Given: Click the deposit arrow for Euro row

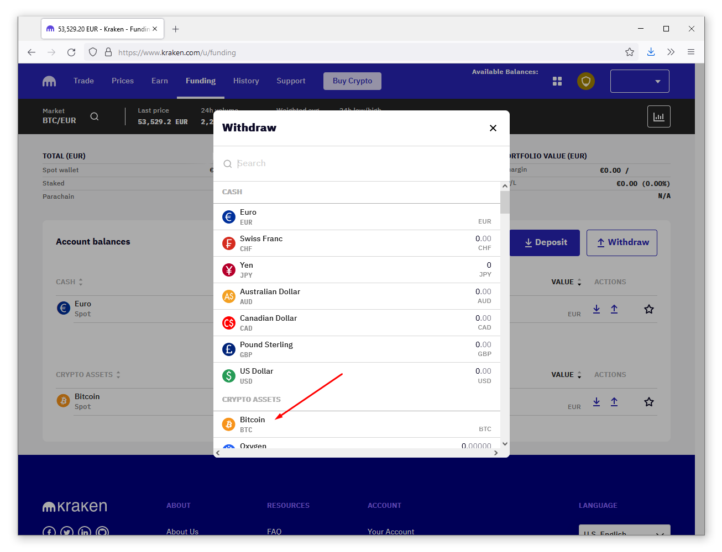Looking at the screenshot, I should click(597, 309).
